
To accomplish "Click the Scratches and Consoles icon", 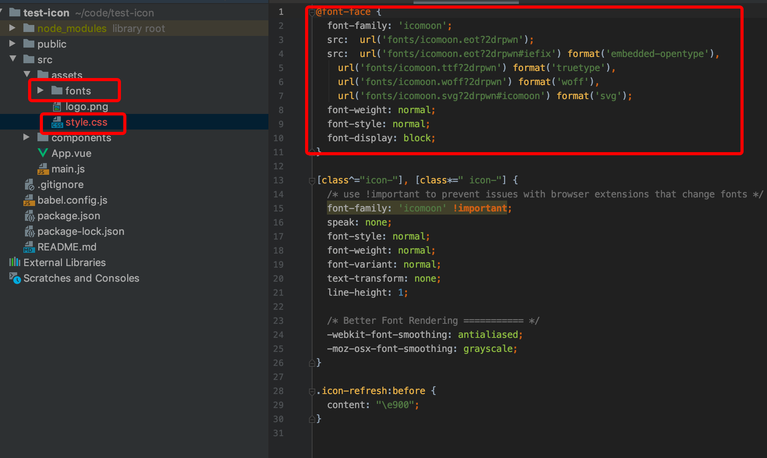I will pos(15,278).
